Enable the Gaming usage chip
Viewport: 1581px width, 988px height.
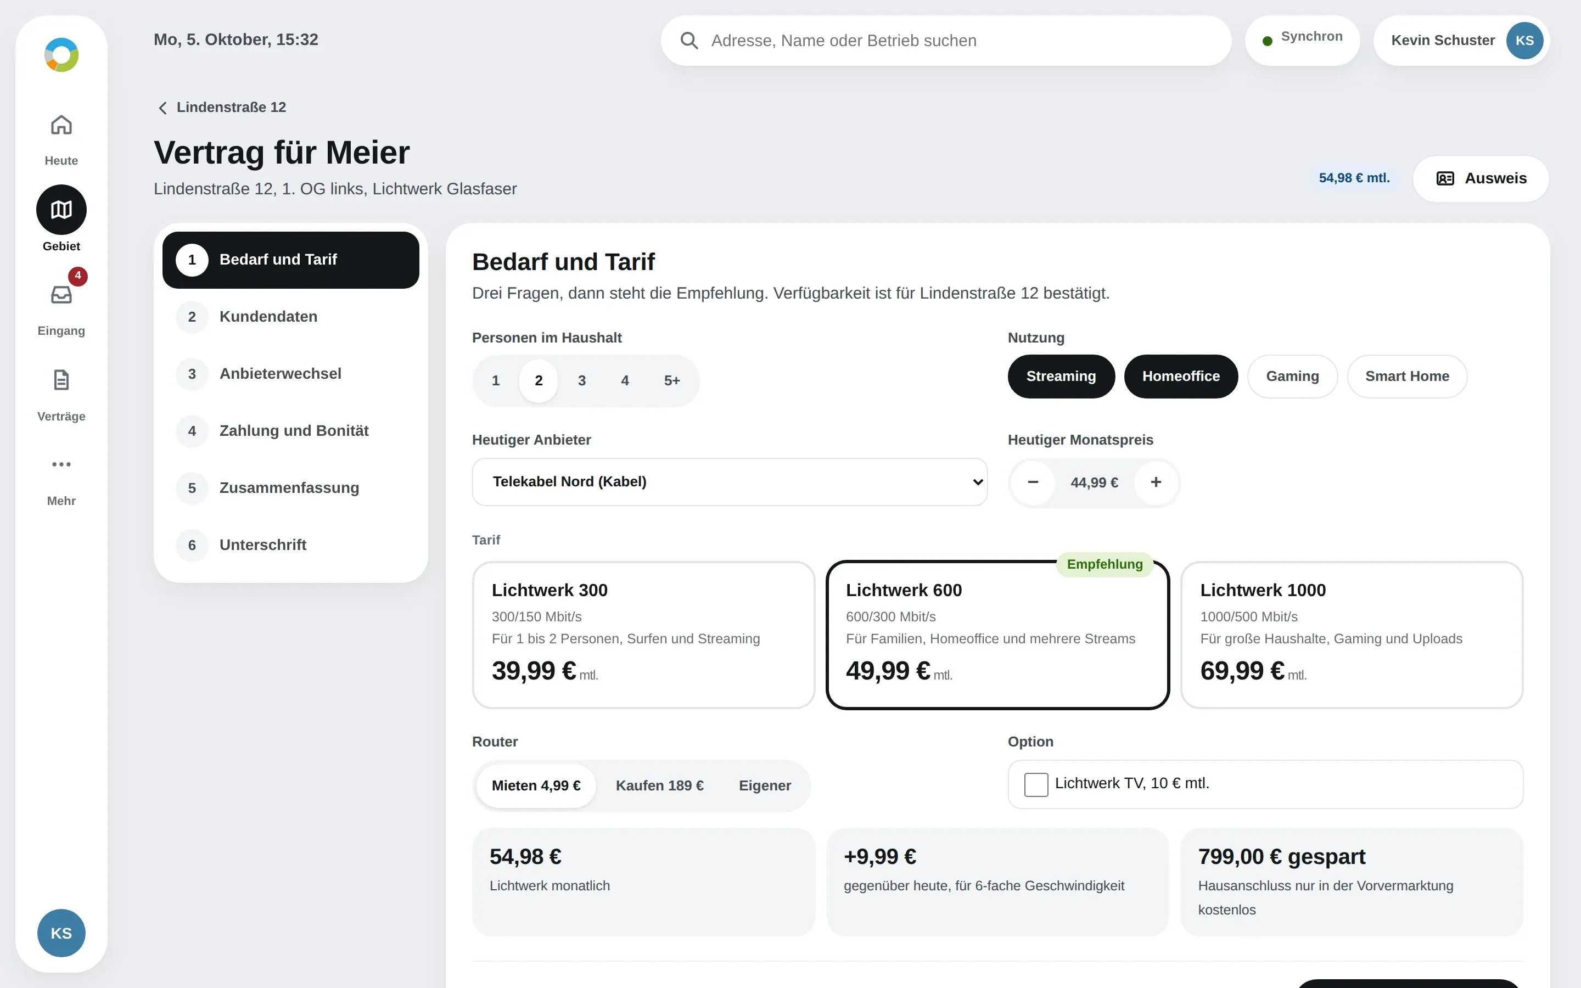(x=1292, y=377)
